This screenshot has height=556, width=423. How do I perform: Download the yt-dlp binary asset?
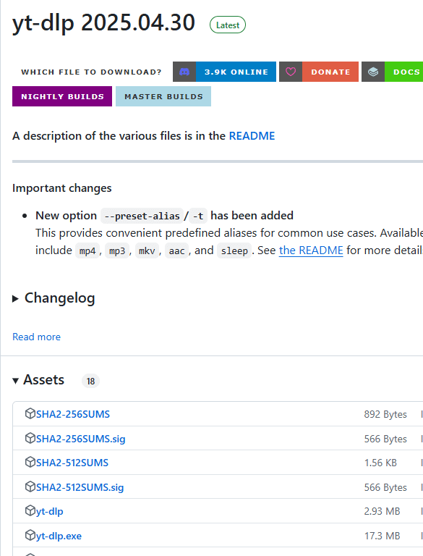pyautogui.click(x=50, y=511)
